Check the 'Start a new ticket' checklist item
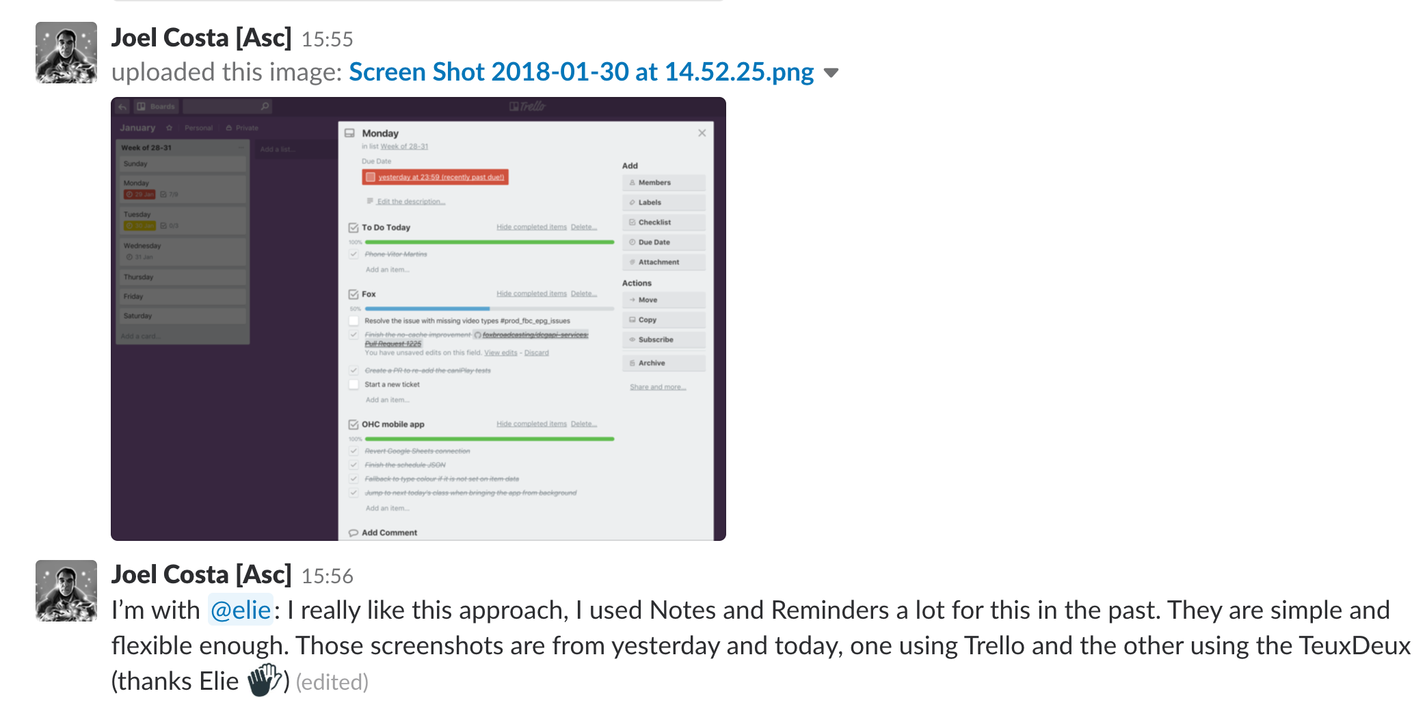 [x=354, y=385]
